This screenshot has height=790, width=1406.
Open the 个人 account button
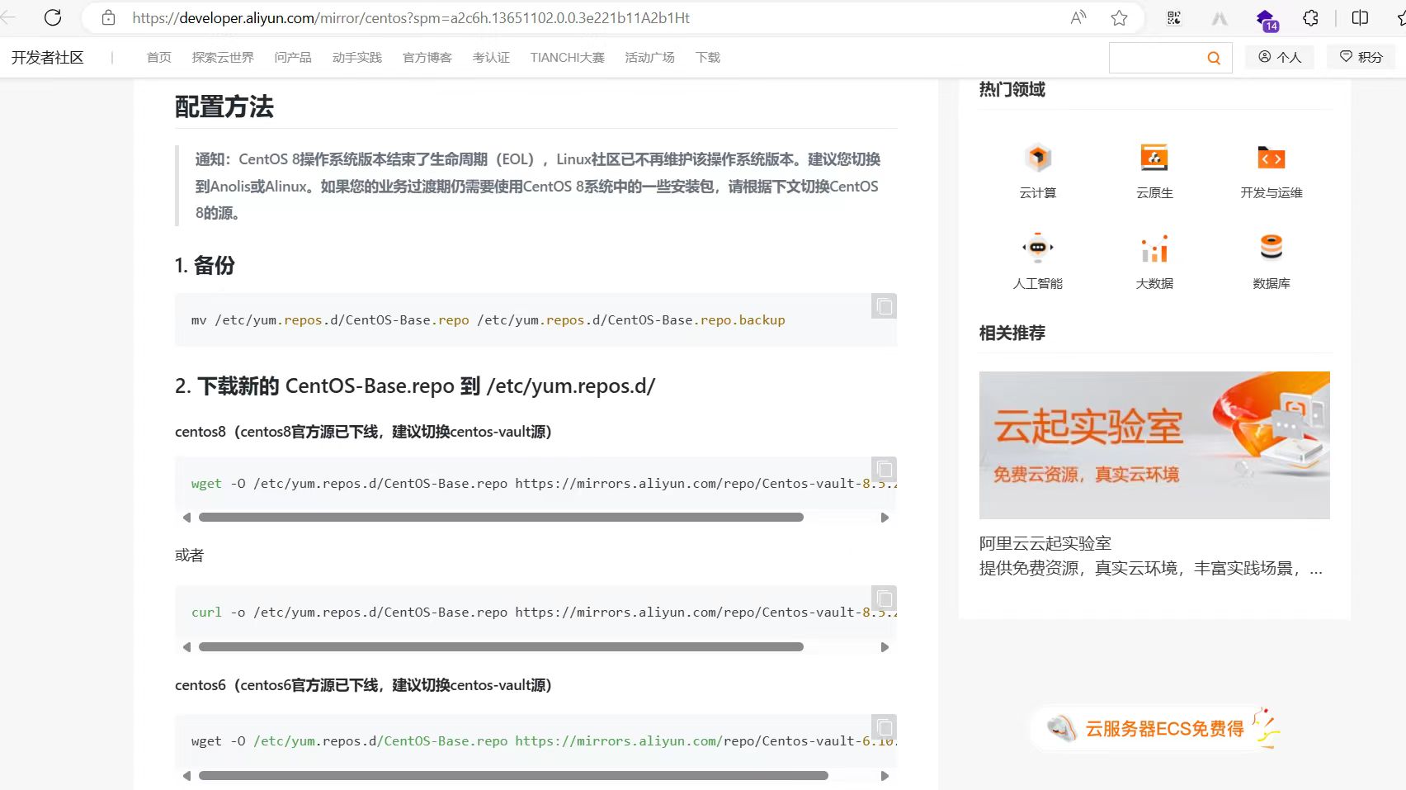pos(1279,57)
